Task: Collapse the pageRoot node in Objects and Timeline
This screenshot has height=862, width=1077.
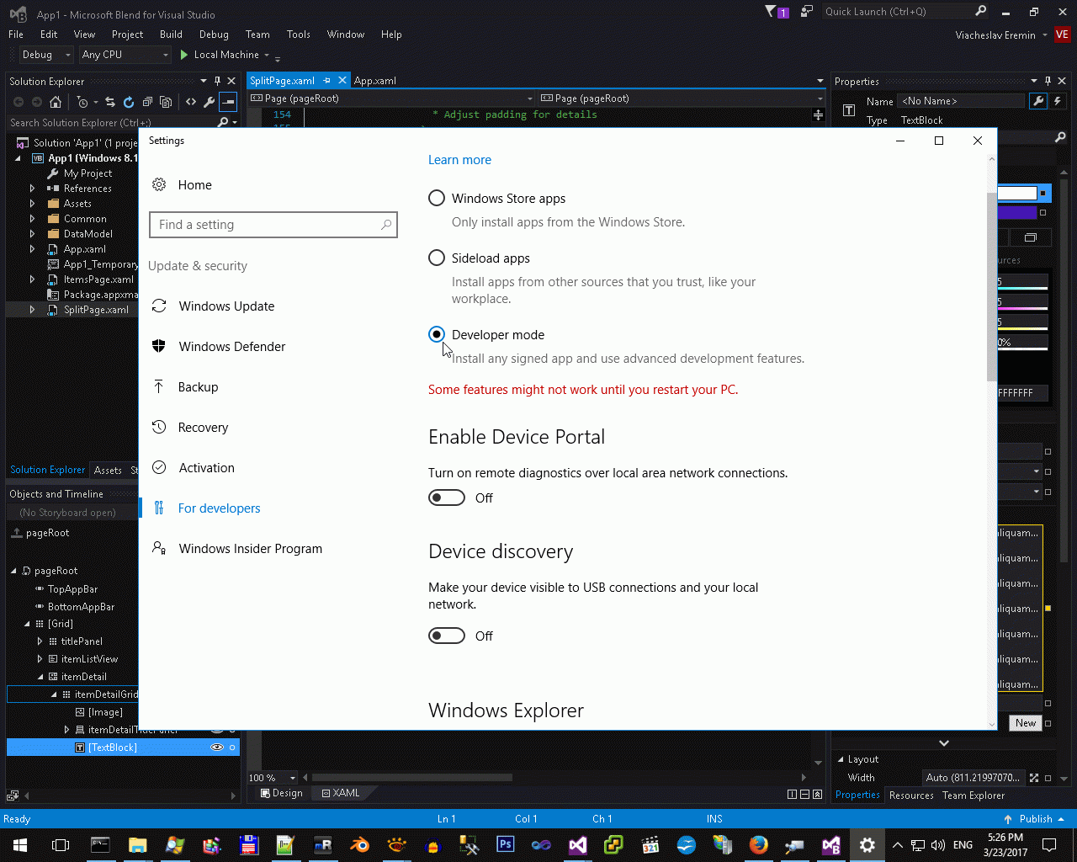Action: [x=13, y=571]
